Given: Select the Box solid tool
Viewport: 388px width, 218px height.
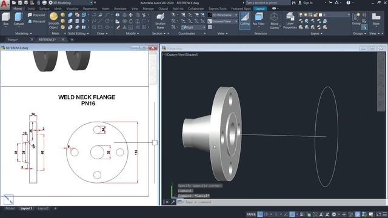Looking at the screenshot, I should click(x=6, y=19).
